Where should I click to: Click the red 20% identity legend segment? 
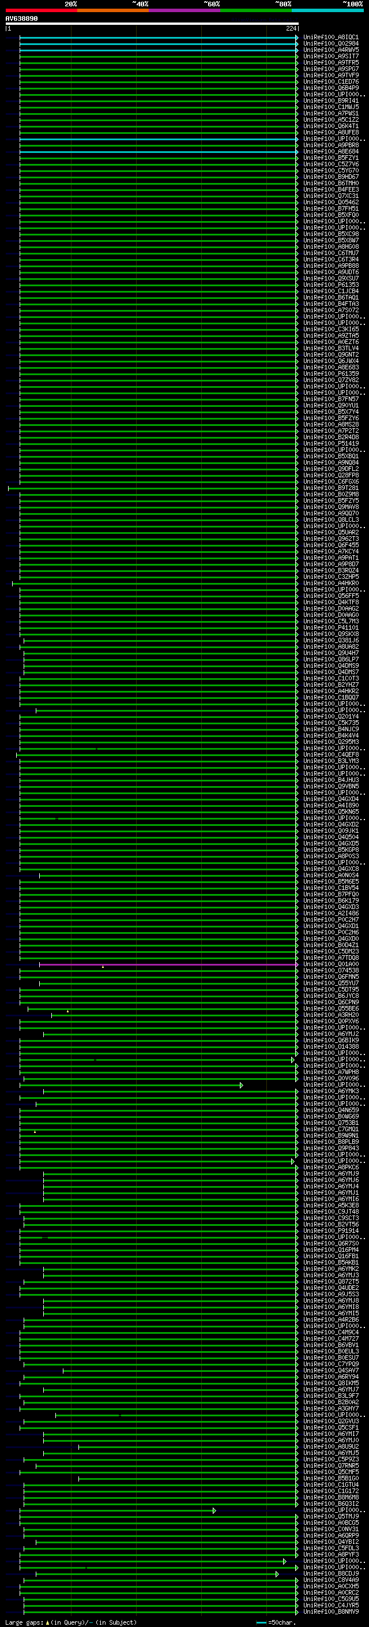coord(41,10)
